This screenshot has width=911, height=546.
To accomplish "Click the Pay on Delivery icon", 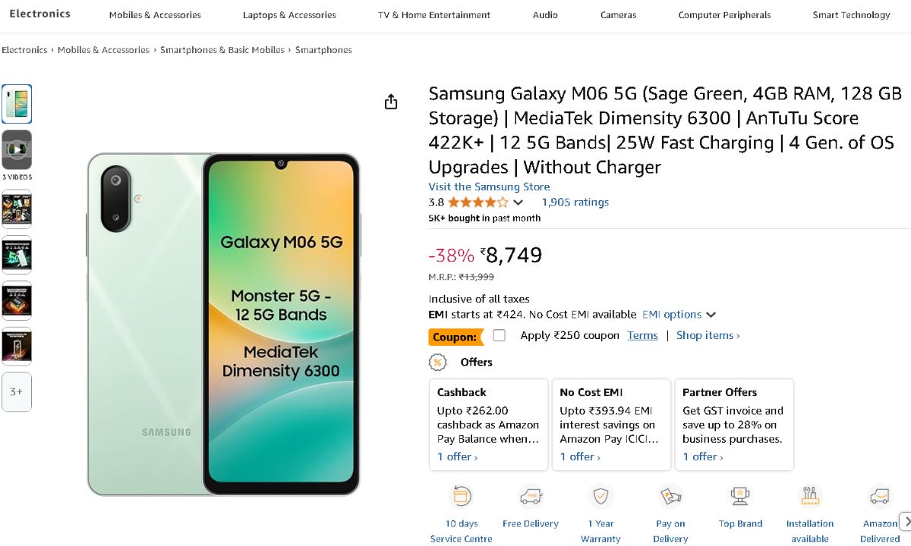I will [x=670, y=497].
